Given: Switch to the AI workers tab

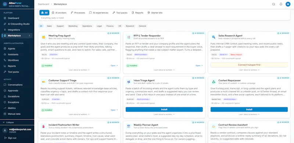Looking at the screenshot, I should (59, 13).
